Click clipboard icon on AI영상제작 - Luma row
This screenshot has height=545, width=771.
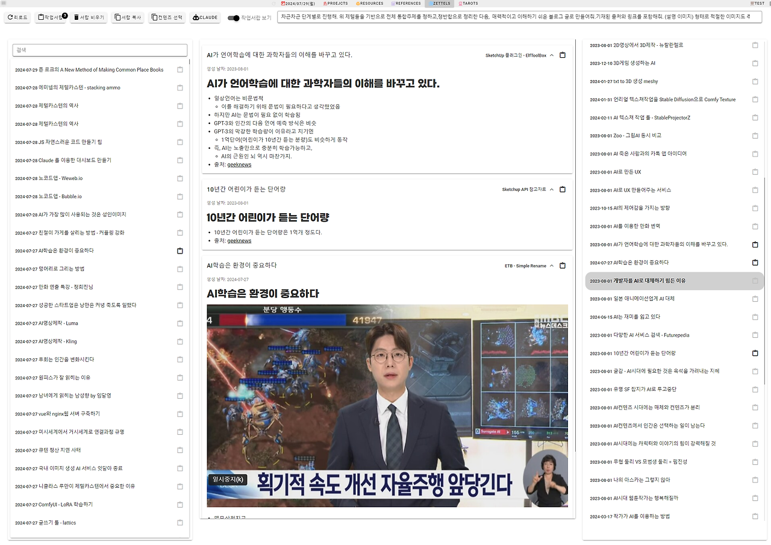coord(180,323)
